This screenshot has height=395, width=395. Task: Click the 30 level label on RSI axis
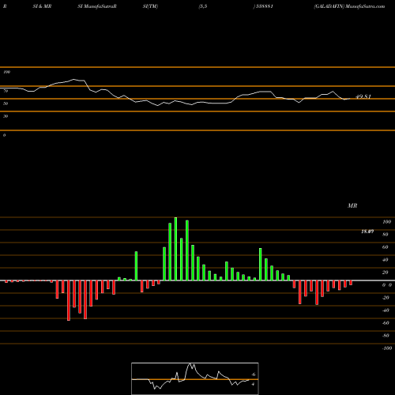click(6, 116)
